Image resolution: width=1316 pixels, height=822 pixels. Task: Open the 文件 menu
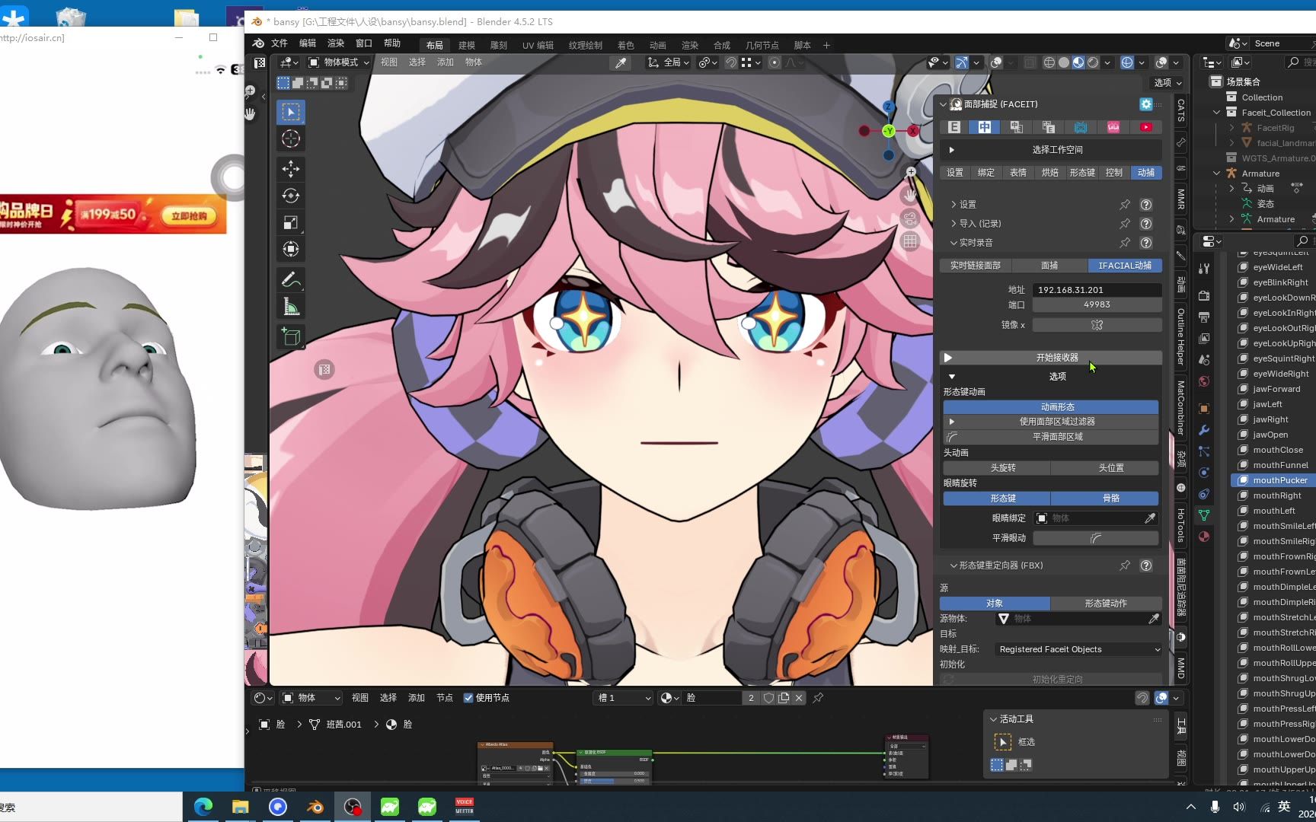pyautogui.click(x=279, y=43)
